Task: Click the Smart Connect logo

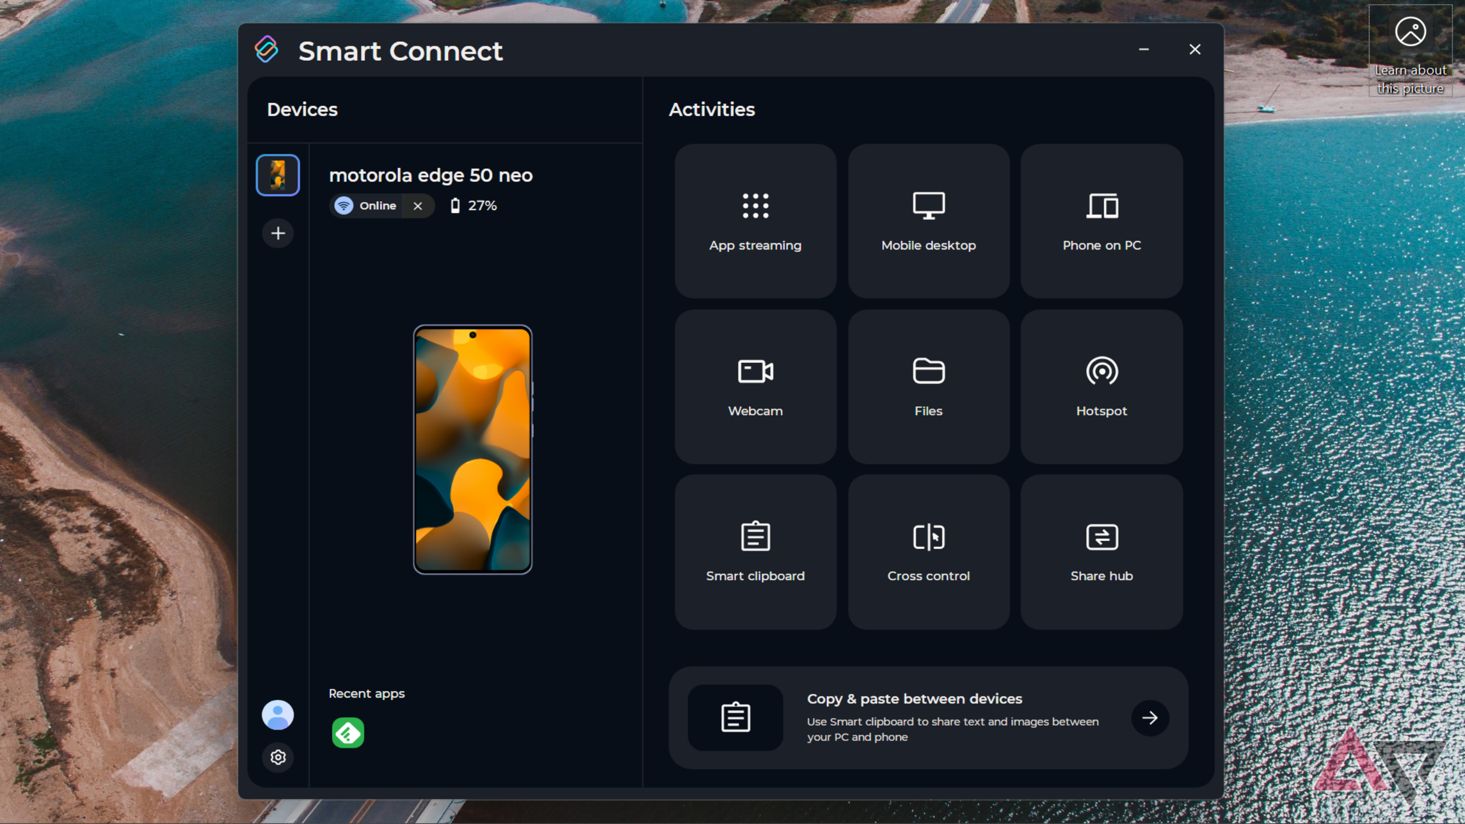Action: tap(267, 50)
